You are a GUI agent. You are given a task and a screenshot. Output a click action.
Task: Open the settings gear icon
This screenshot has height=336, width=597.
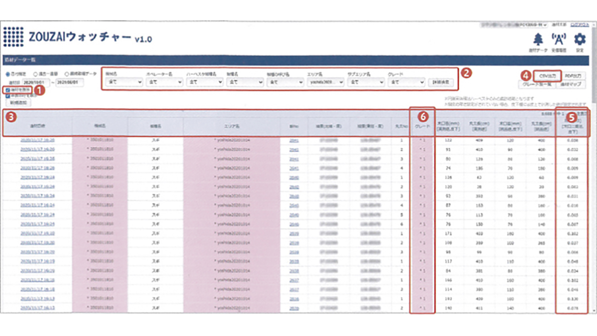click(x=580, y=40)
